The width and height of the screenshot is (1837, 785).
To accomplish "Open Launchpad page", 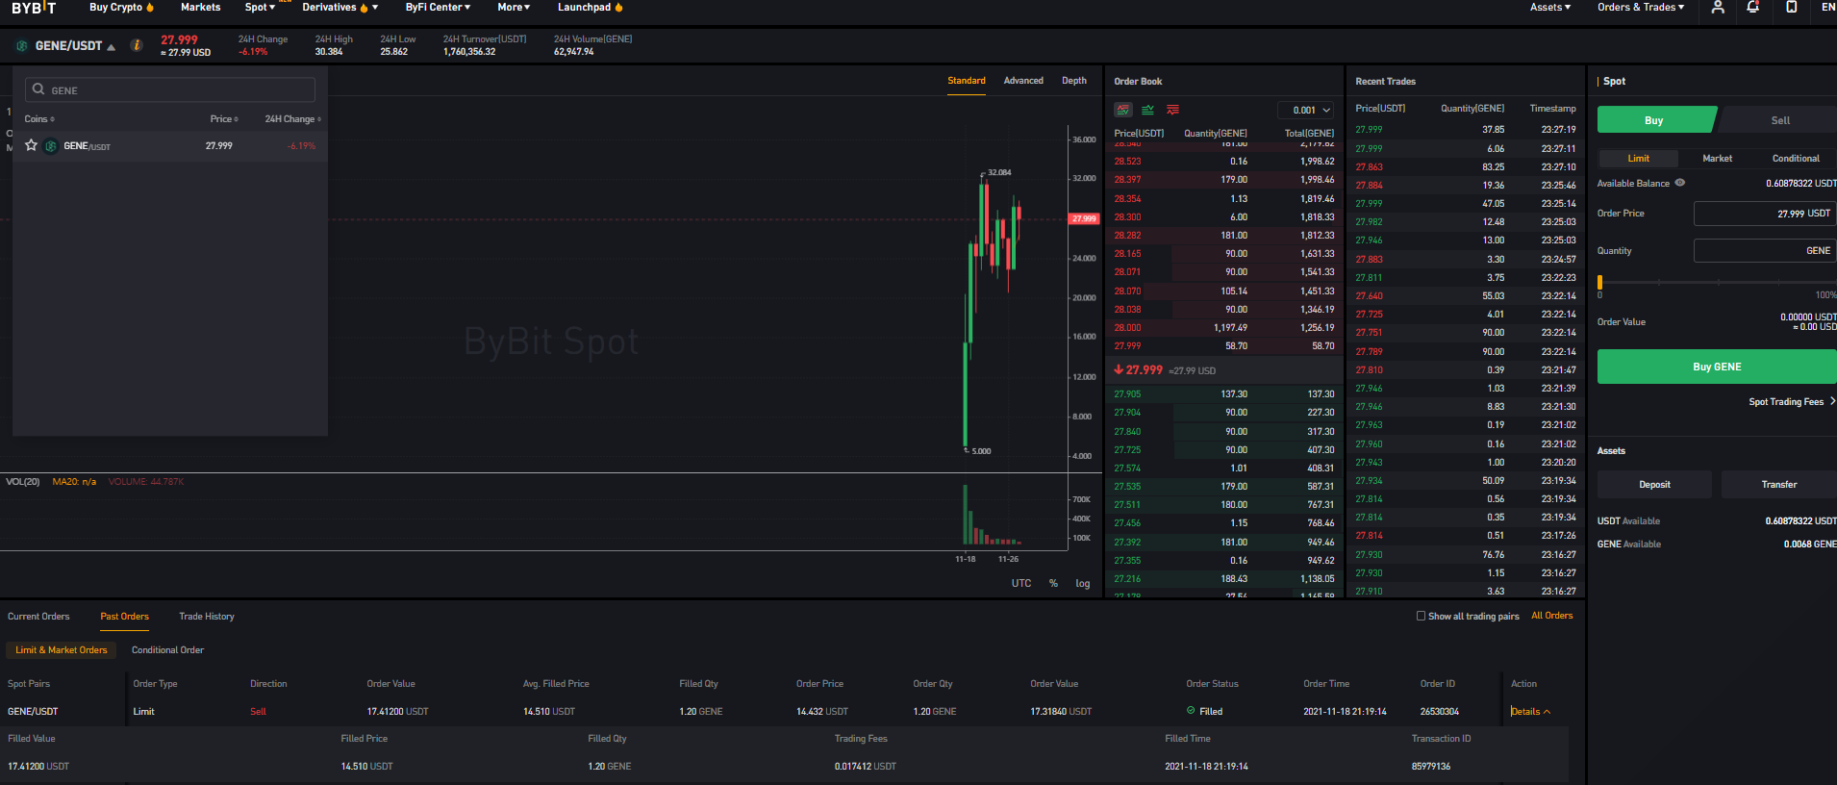I will pos(590,8).
